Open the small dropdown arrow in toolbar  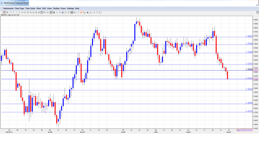tap(75, 12)
